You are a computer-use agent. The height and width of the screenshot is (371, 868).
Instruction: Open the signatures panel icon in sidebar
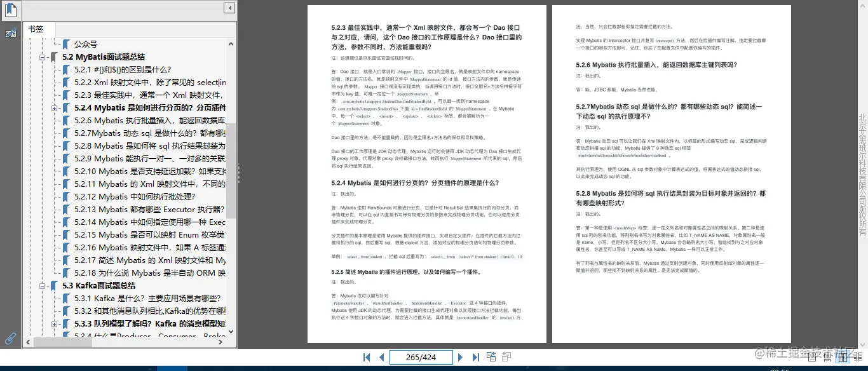pos(11,33)
